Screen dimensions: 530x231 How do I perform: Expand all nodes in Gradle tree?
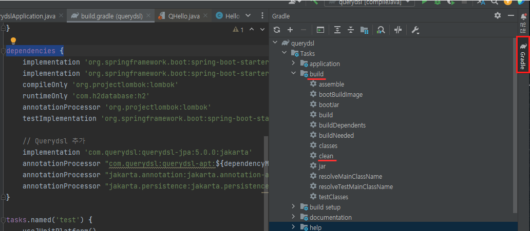[337, 30]
